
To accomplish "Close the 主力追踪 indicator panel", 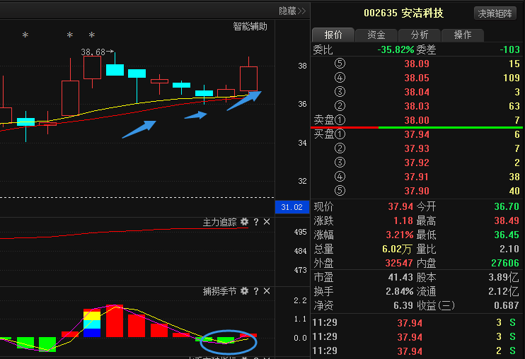I will tap(267, 222).
